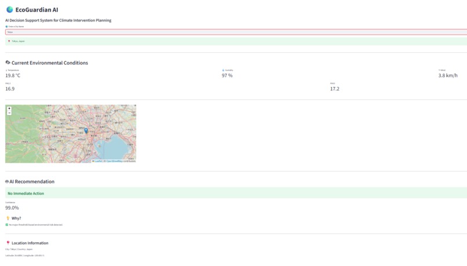This screenshot has width=467, height=266.
Task: Open the OpenStreetMap attribution link
Action: (x=114, y=161)
